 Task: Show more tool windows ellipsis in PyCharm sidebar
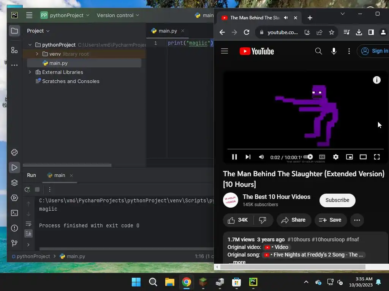tap(14, 65)
